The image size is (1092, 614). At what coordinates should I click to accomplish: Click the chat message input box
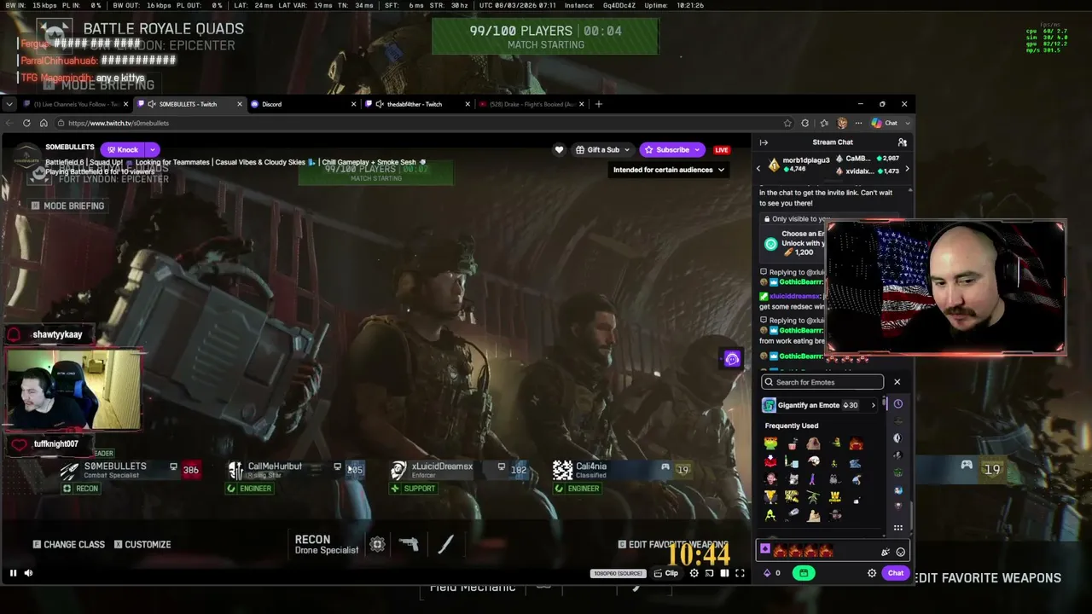click(832, 551)
